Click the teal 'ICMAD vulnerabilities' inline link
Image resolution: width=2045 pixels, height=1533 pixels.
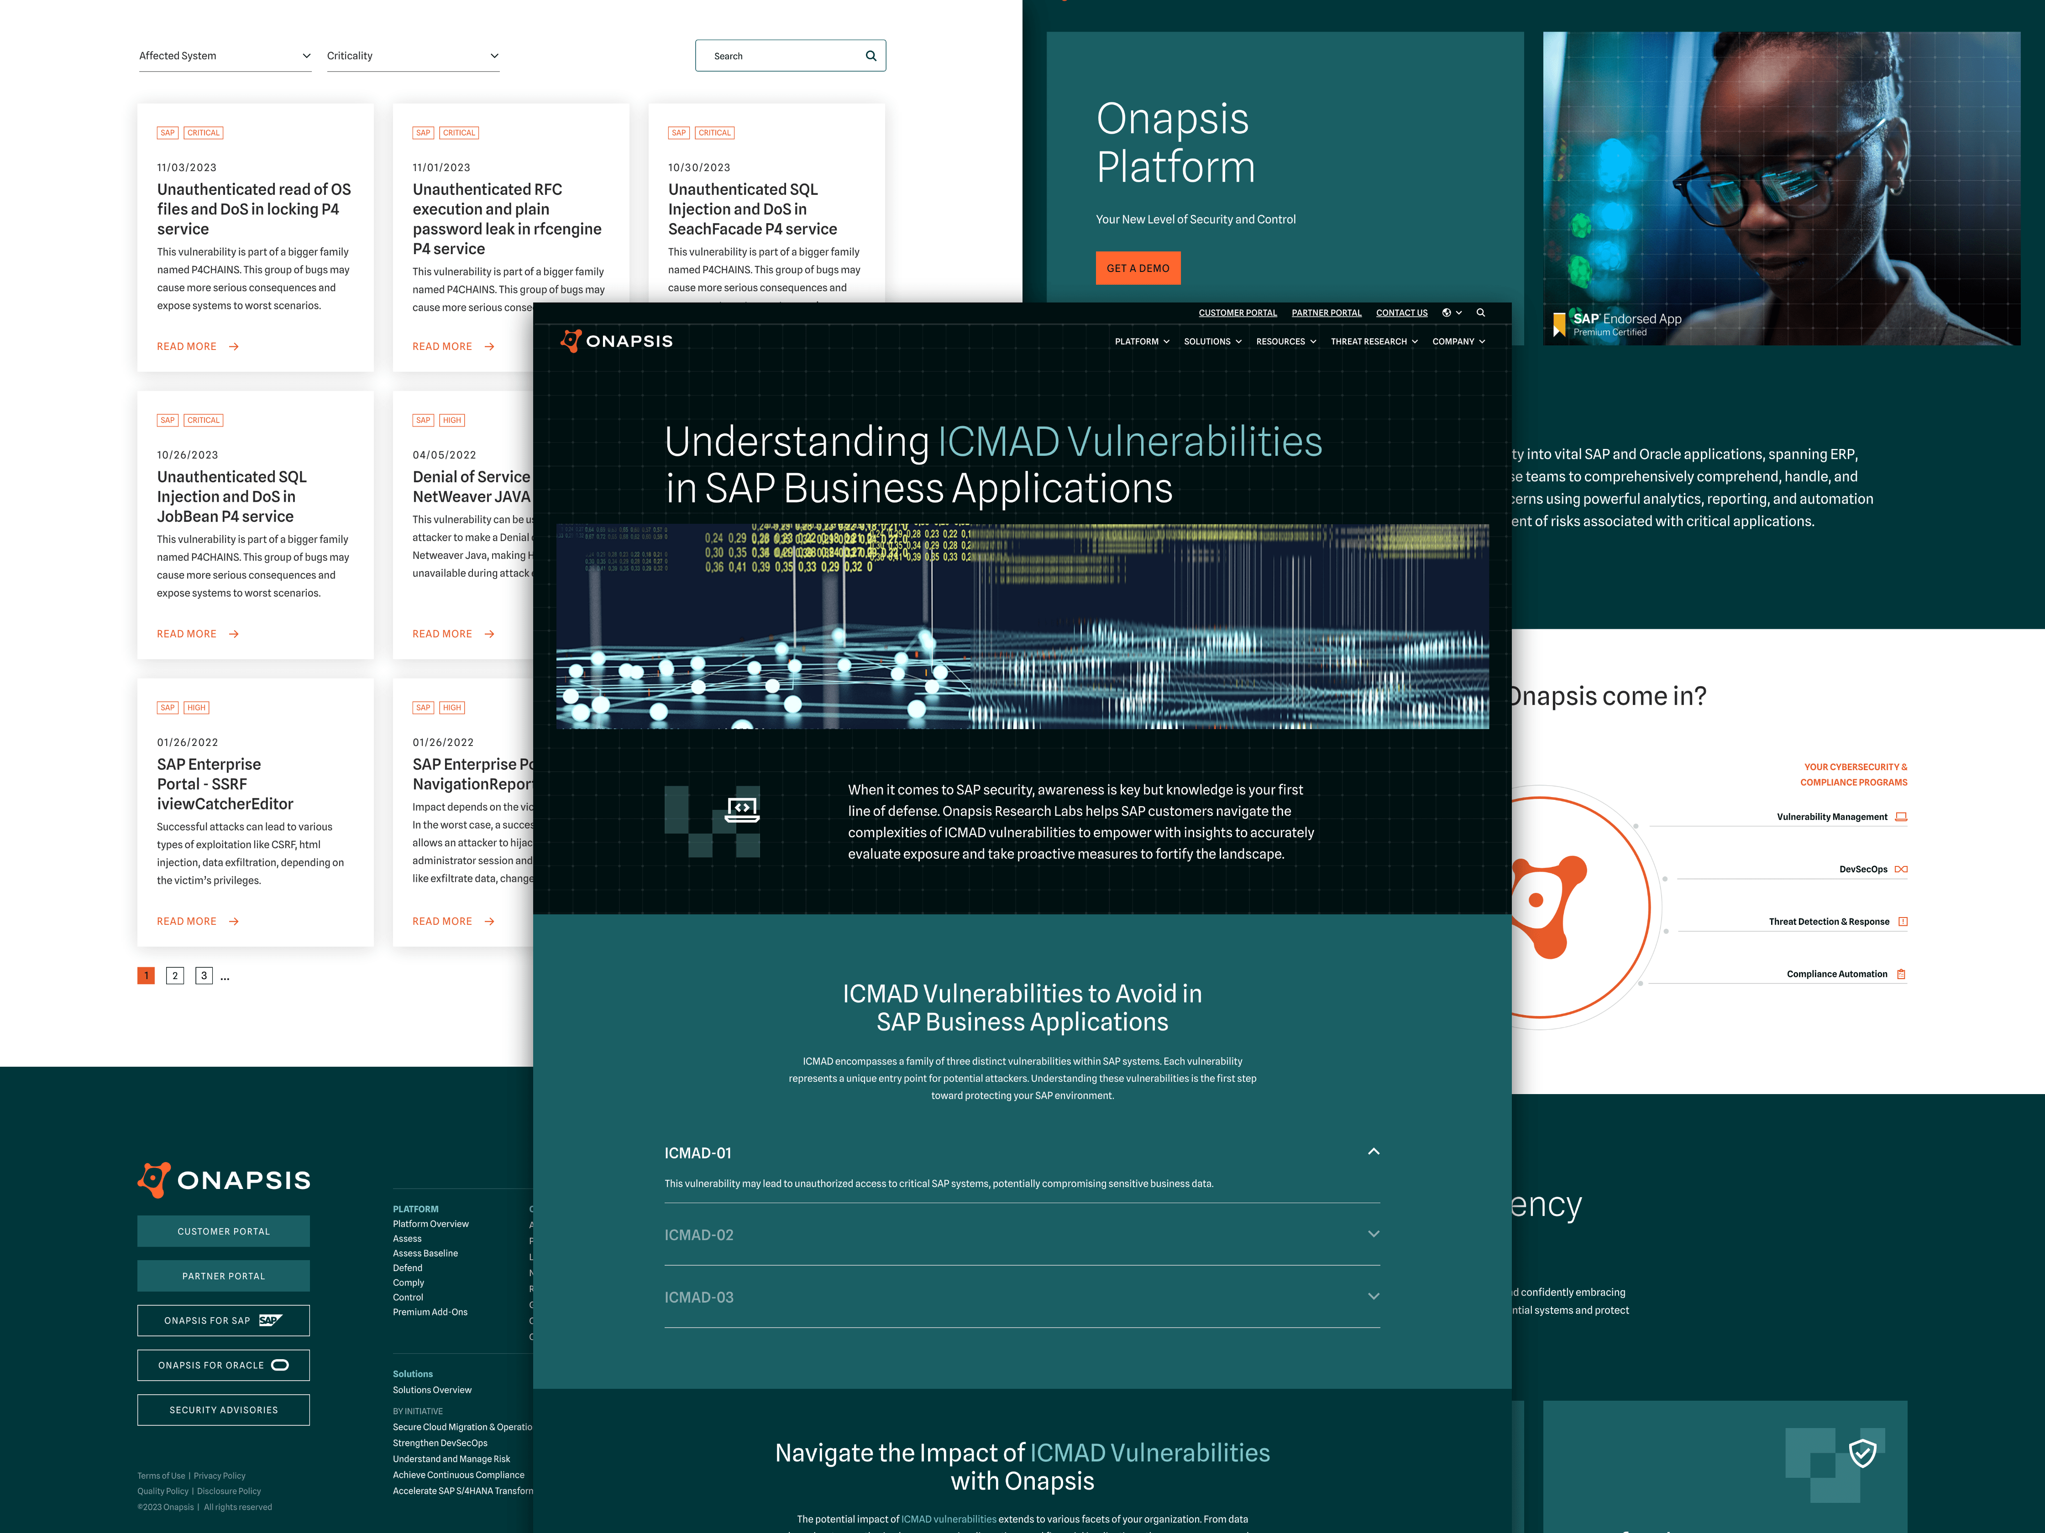coord(949,1519)
